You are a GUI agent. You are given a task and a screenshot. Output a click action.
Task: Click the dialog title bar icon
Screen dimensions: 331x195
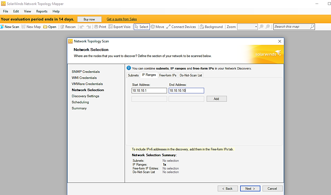pyautogui.click(x=70, y=41)
